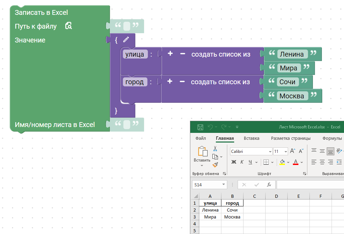The height and width of the screenshot is (234, 344).
Task: Open the fill color dropdown arrow
Action: (288, 162)
